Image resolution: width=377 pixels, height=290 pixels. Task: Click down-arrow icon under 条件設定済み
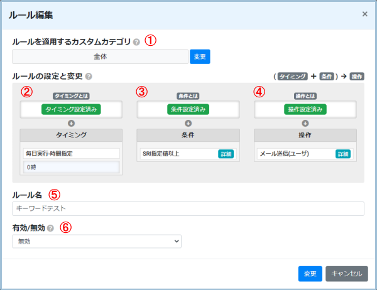188,124
